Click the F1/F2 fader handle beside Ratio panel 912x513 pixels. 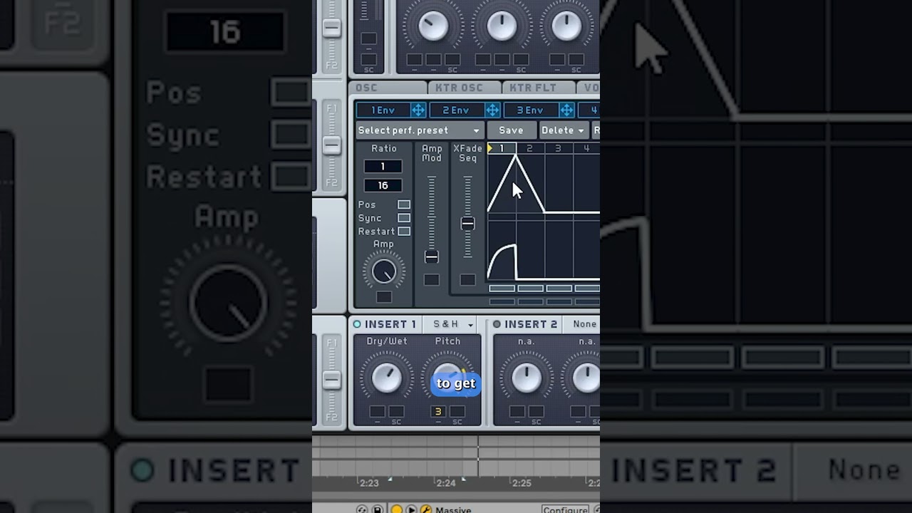click(x=331, y=145)
